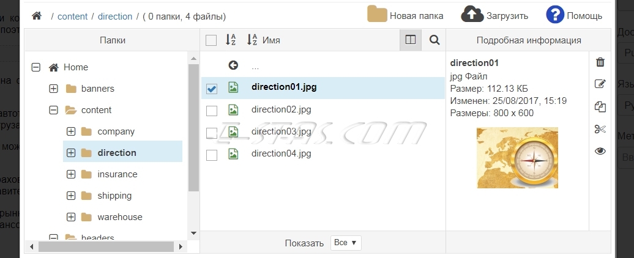This screenshot has height=258, width=634.
Task: Click the horizontal scrollbar left arrow
Action: coord(32,246)
